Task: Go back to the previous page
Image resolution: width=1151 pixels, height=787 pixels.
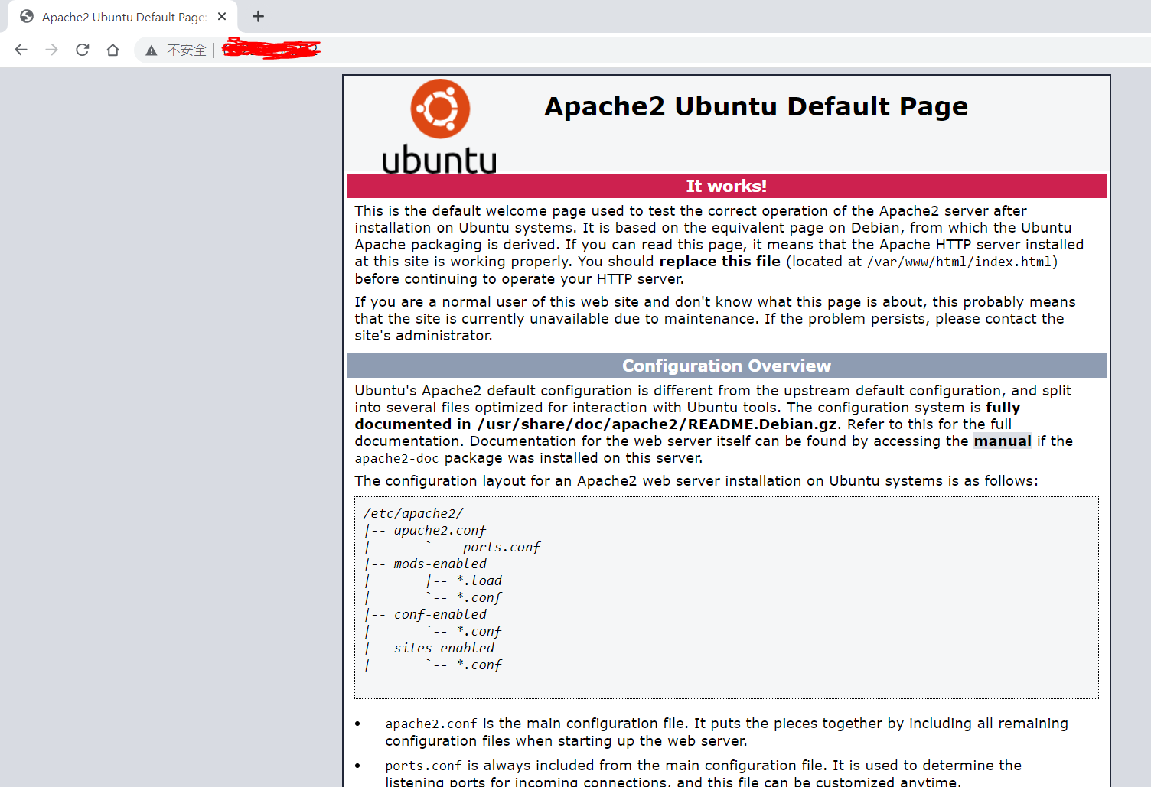Action: [x=21, y=50]
